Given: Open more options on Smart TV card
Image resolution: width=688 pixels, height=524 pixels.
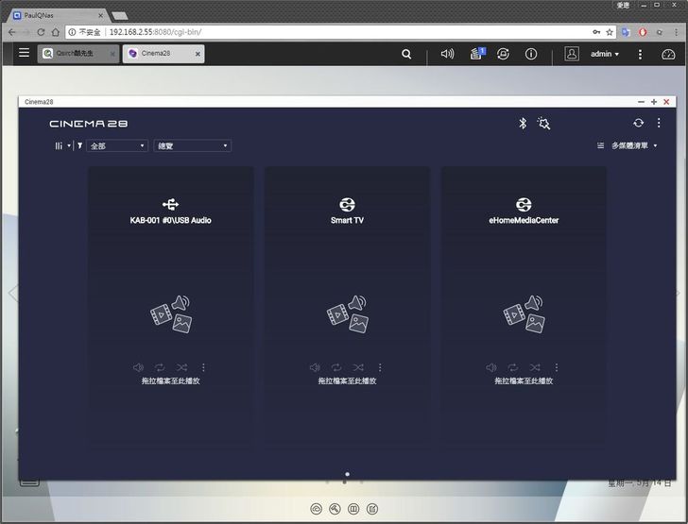Looking at the screenshot, I should tap(380, 367).
